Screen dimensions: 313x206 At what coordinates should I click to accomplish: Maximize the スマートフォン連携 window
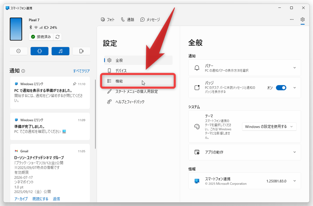pyautogui.click(x=292, y=8)
